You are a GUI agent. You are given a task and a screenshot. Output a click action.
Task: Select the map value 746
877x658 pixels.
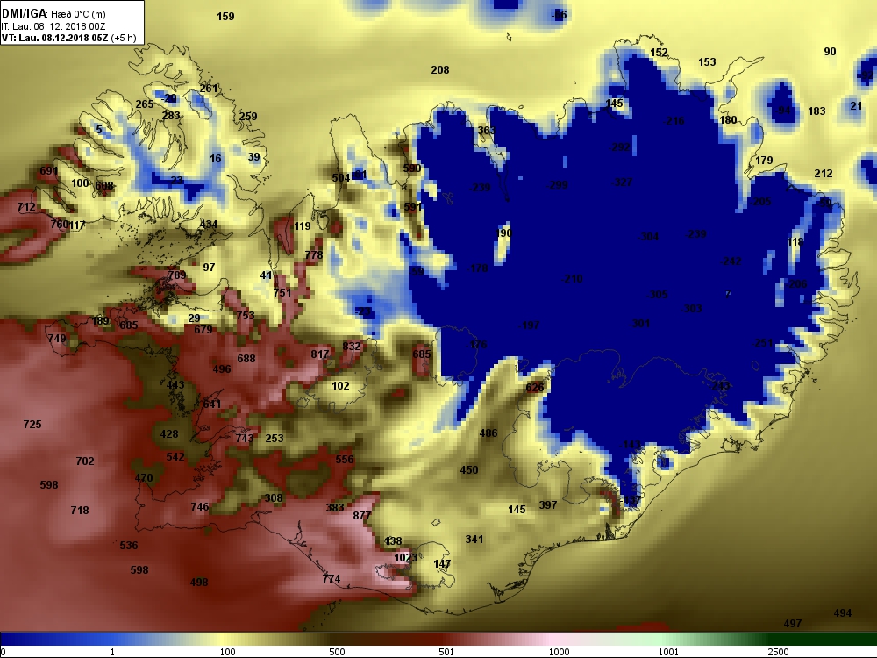click(x=200, y=507)
